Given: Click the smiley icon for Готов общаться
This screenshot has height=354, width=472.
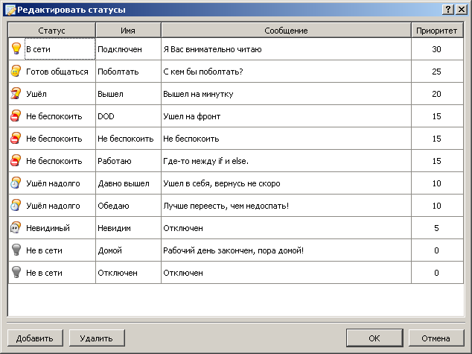Looking at the screenshot, I should click(x=16, y=72).
